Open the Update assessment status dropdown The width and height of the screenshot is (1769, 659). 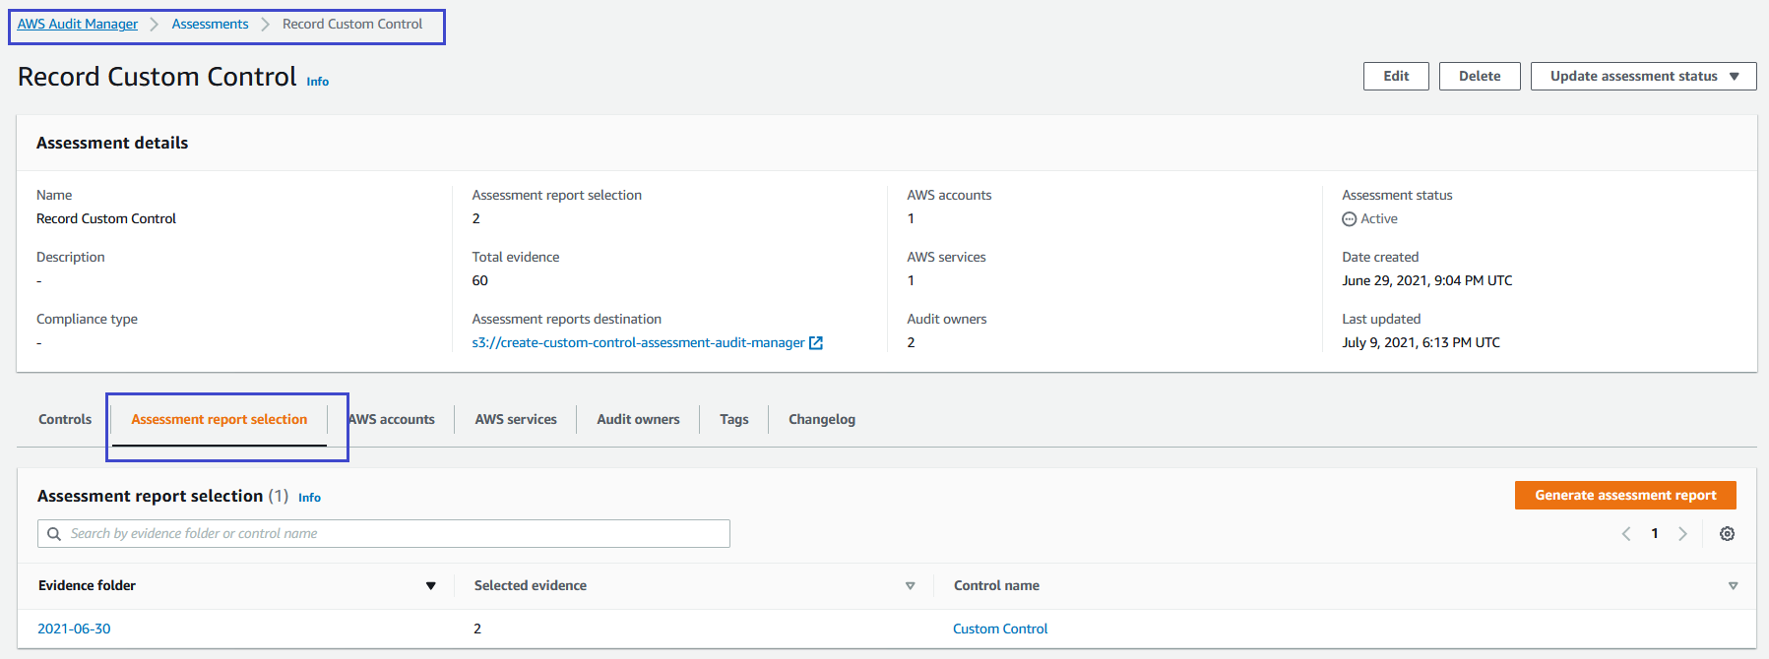(1643, 77)
